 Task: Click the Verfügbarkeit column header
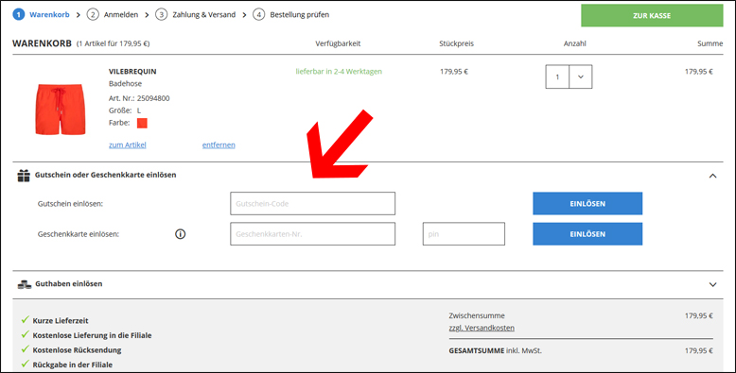click(338, 43)
